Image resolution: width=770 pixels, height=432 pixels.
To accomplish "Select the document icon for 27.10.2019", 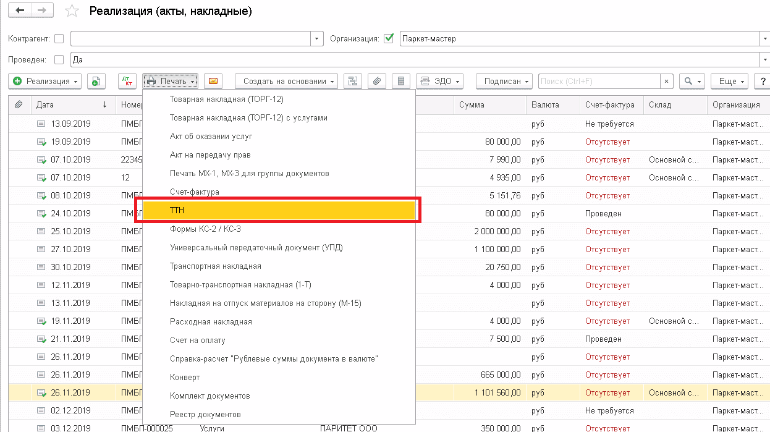I will tap(41, 249).
